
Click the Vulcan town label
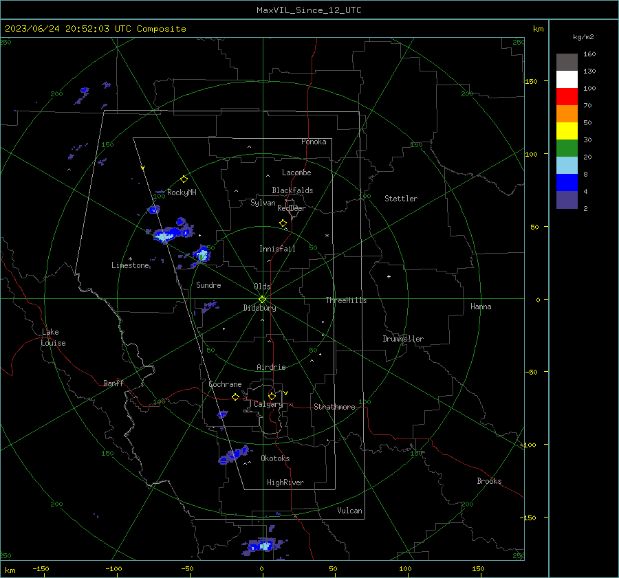click(350, 511)
